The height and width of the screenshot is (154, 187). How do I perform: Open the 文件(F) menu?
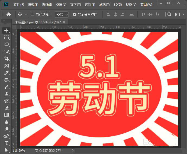[x=19, y=5]
